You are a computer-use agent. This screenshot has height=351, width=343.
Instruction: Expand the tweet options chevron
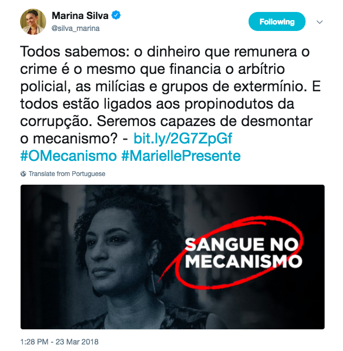(x=320, y=22)
